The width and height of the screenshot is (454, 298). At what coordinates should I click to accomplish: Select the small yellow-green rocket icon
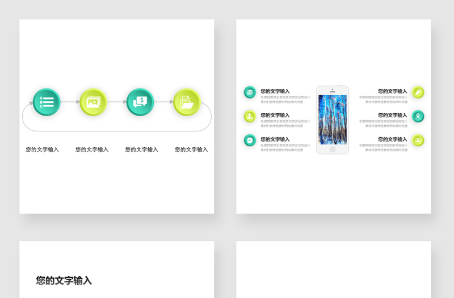418,92
